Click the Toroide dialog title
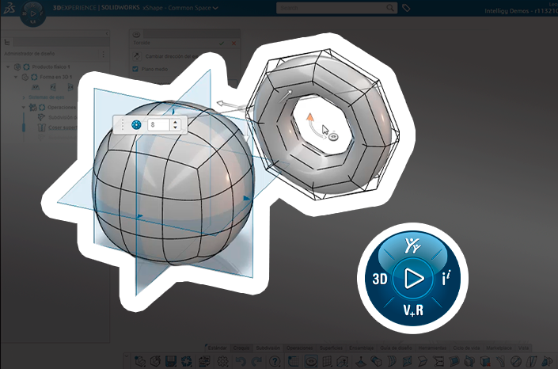 coord(142,43)
